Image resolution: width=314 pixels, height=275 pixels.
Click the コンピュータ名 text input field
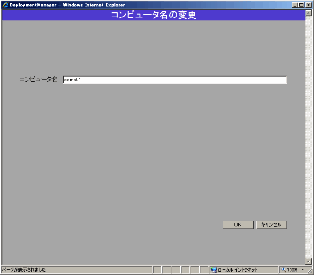coord(175,80)
